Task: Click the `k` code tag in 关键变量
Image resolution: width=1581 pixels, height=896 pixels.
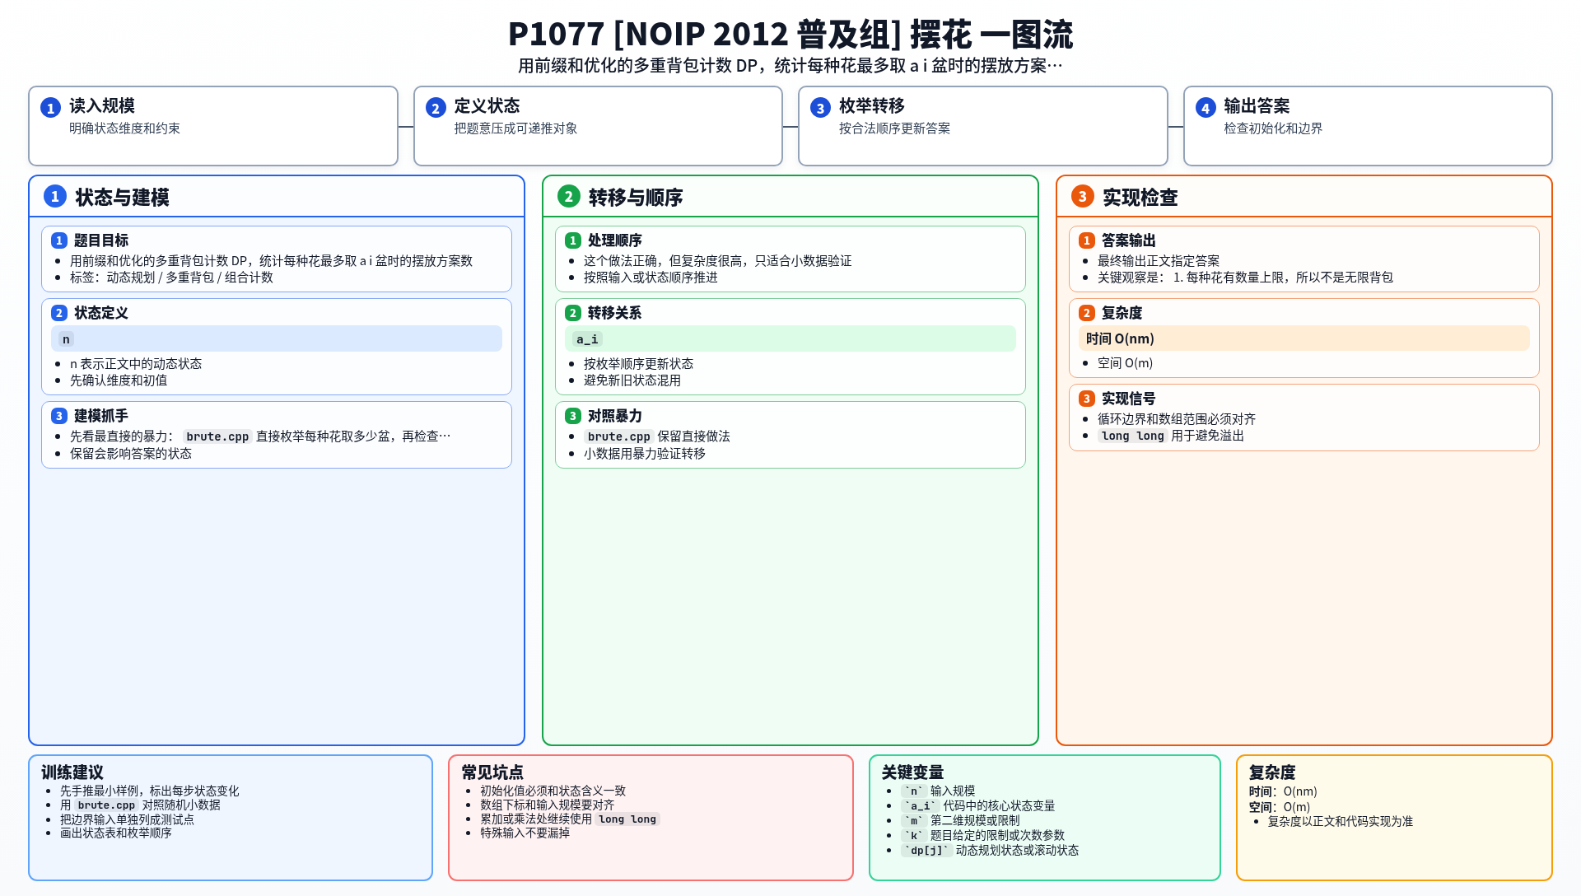Action: pyautogui.click(x=914, y=836)
